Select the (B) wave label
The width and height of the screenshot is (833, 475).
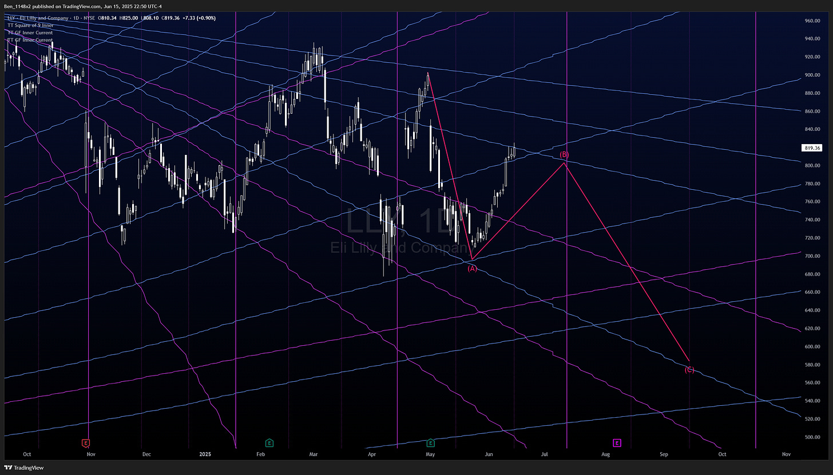564,154
